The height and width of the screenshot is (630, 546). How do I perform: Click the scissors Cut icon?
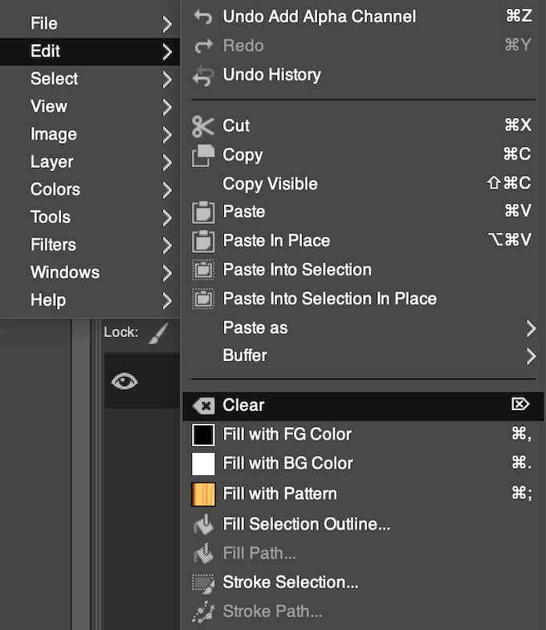pyautogui.click(x=202, y=126)
